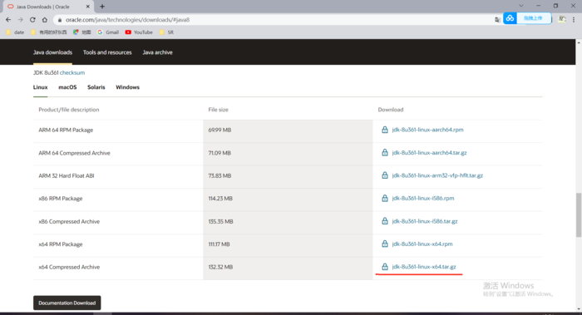Image resolution: width=582 pixels, height=315 pixels.
Task: Open the Java archive menu item
Action: point(157,52)
